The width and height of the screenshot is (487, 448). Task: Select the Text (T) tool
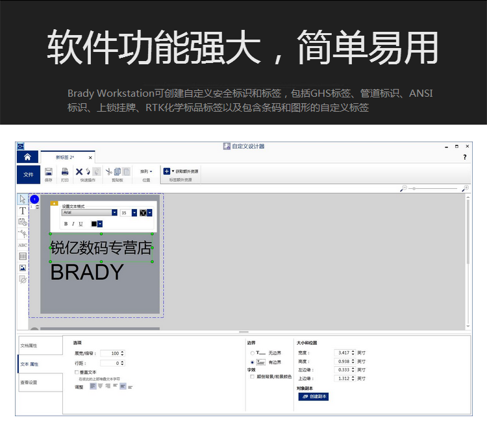(x=23, y=211)
